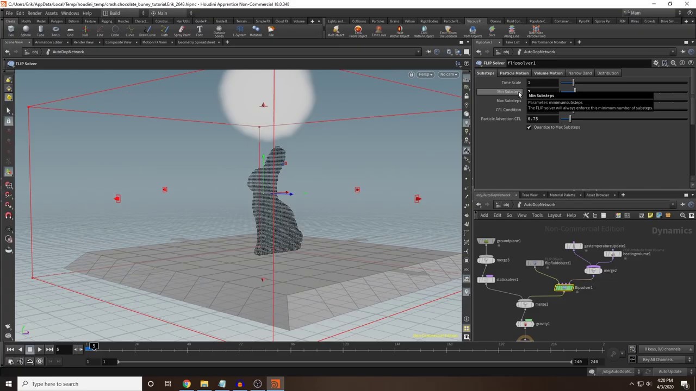This screenshot has width=696, height=391.
Task: Click the Cool Within Object tool
Action: pyautogui.click(x=424, y=31)
